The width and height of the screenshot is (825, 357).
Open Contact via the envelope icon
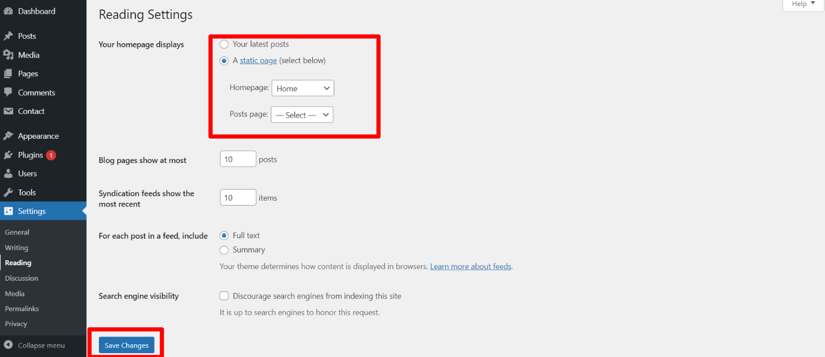8,111
